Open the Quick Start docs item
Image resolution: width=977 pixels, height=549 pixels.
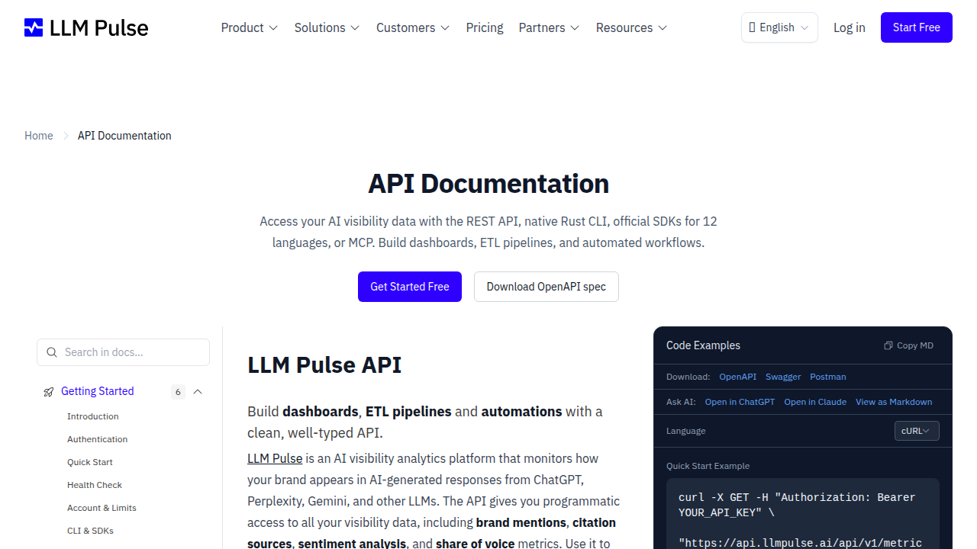click(x=90, y=462)
